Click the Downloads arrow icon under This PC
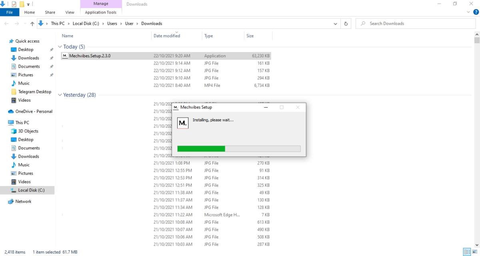Viewport: 480px width, 256px height. pos(14,156)
